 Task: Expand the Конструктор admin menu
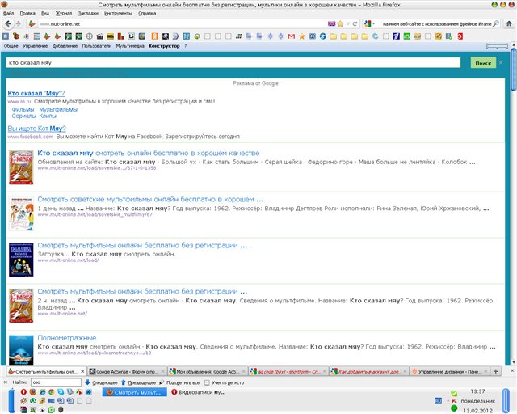[x=164, y=46]
